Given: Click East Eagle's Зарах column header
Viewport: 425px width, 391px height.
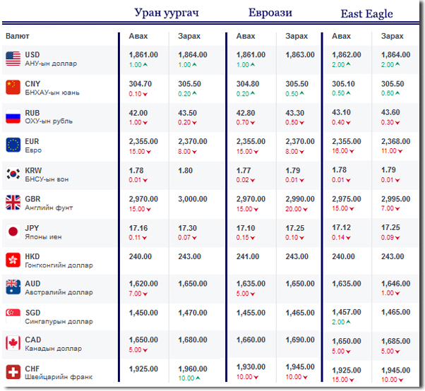Looking at the screenshot, I should (x=392, y=36).
